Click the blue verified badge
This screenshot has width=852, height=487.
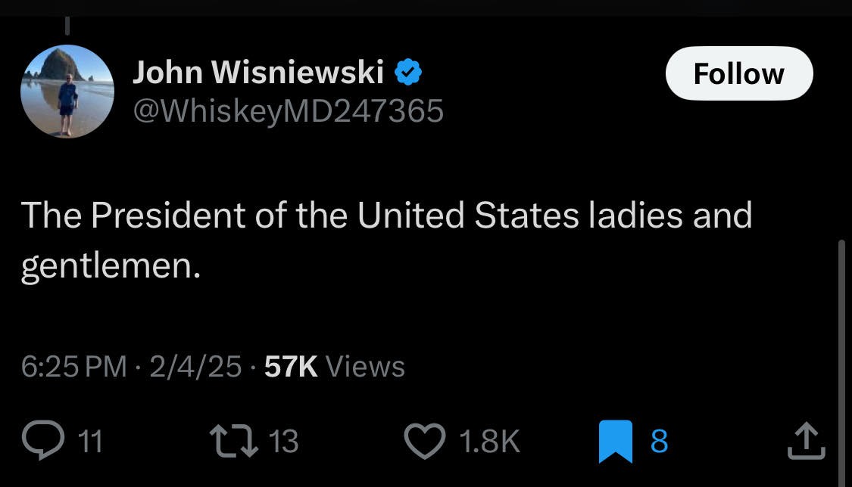click(x=410, y=70)
